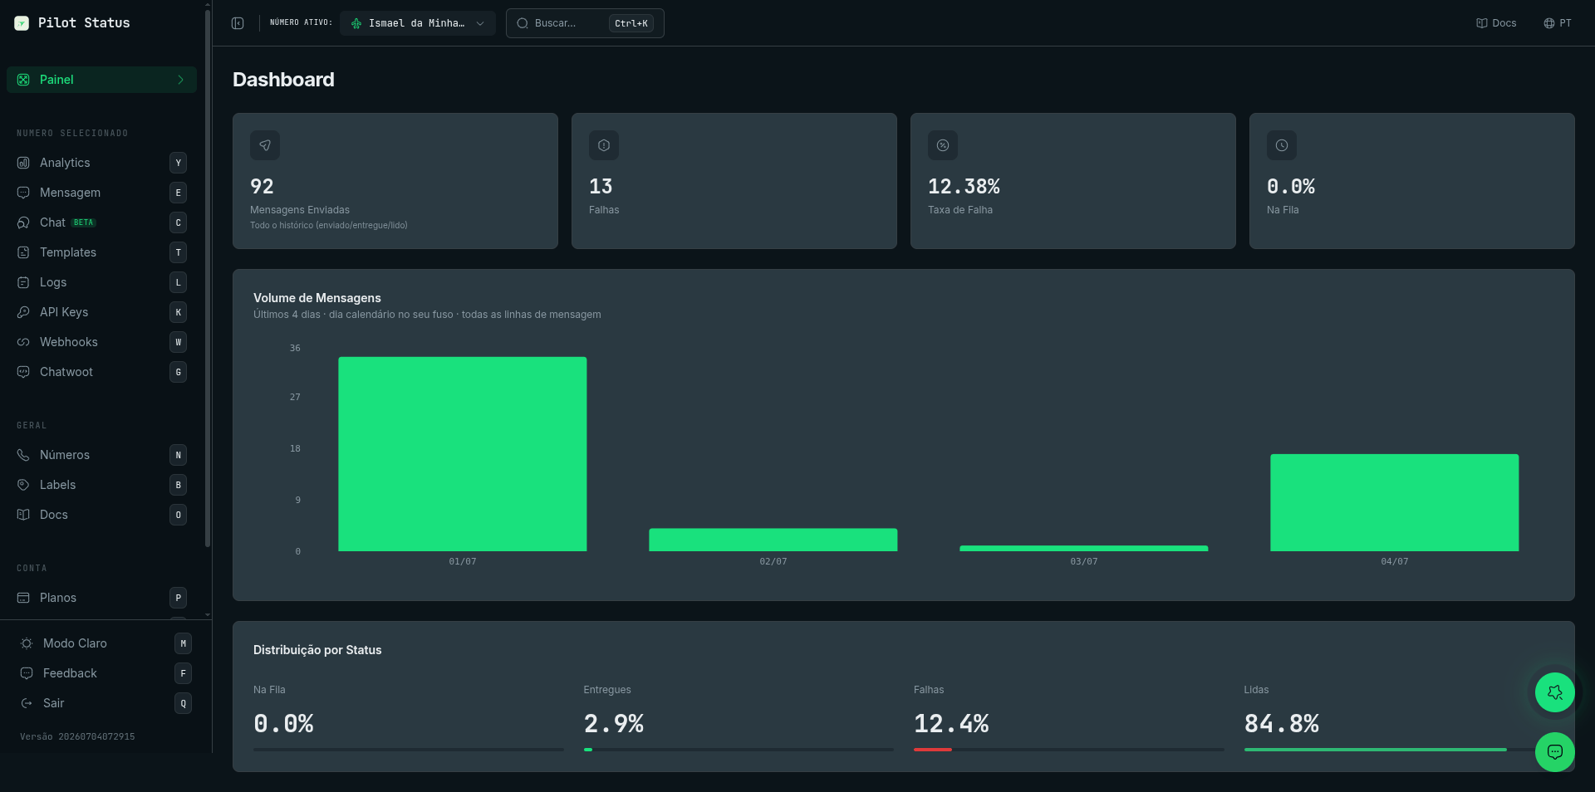The height and width of the screenshot is (792, 1595).
Task: Go to Chat BETA in the sidebar
Action: coord(101,222)
